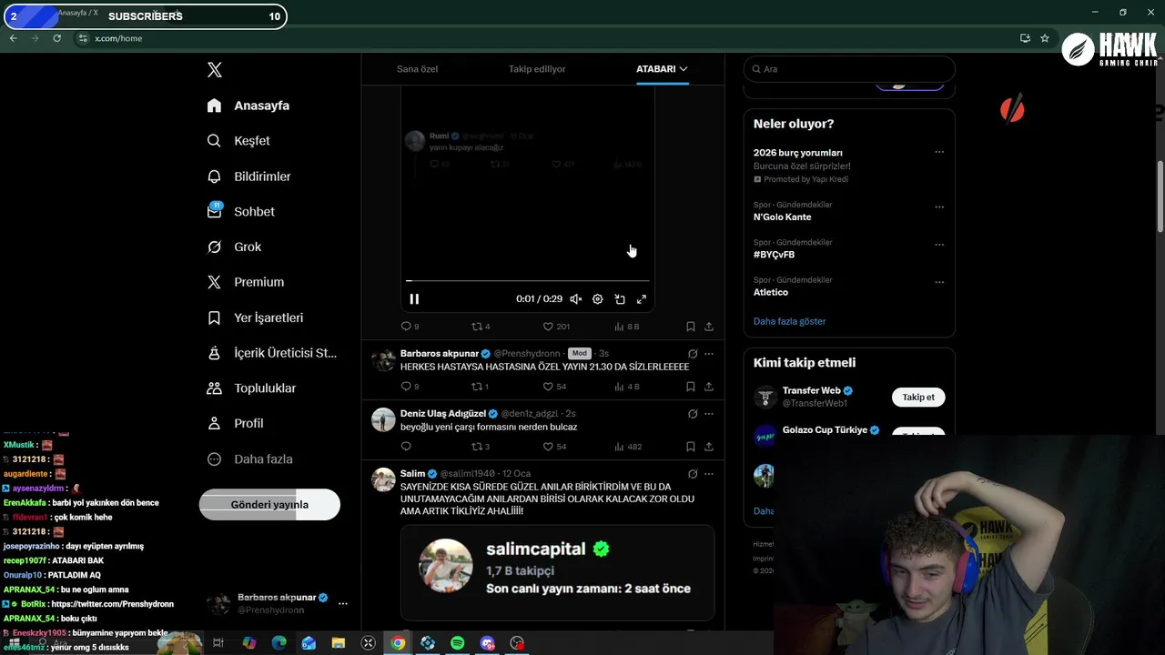Open more options on Deniz Ulaş Adıgüzel post
The image size is (1165, 655).
pyautogui.click(x=709, y=414)
